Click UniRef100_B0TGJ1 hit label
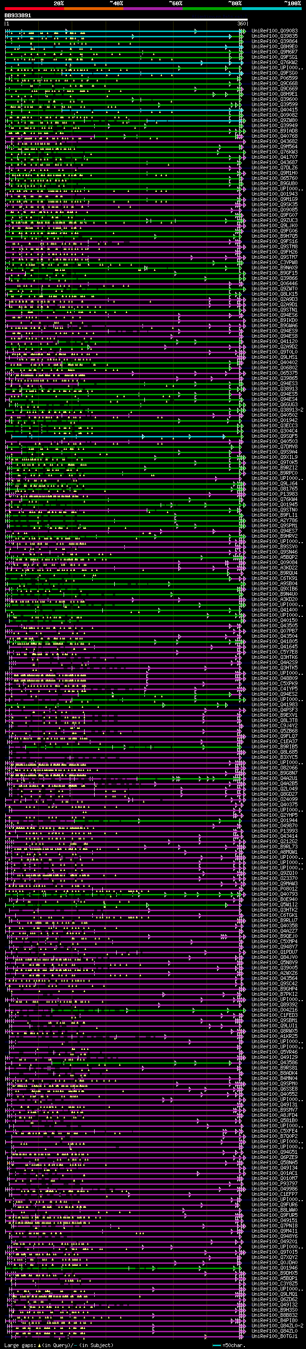 pos(274,1336)
